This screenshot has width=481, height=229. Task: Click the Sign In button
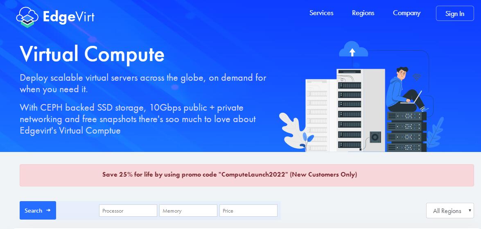click(x=455, y=14)
